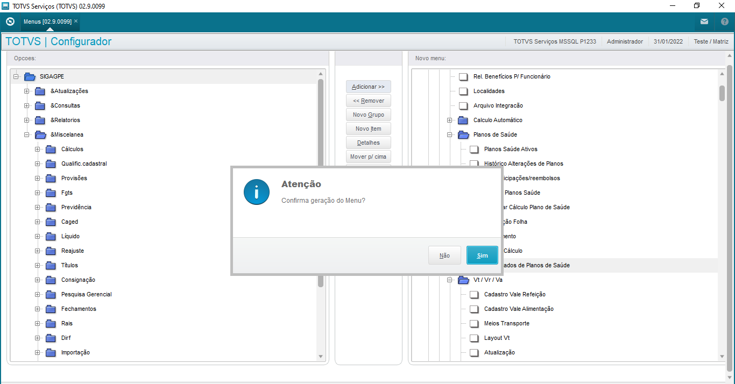This screenshot has height=384, width=735.
Task: Expand the &Atualizações node
Action: click(27, 91)
